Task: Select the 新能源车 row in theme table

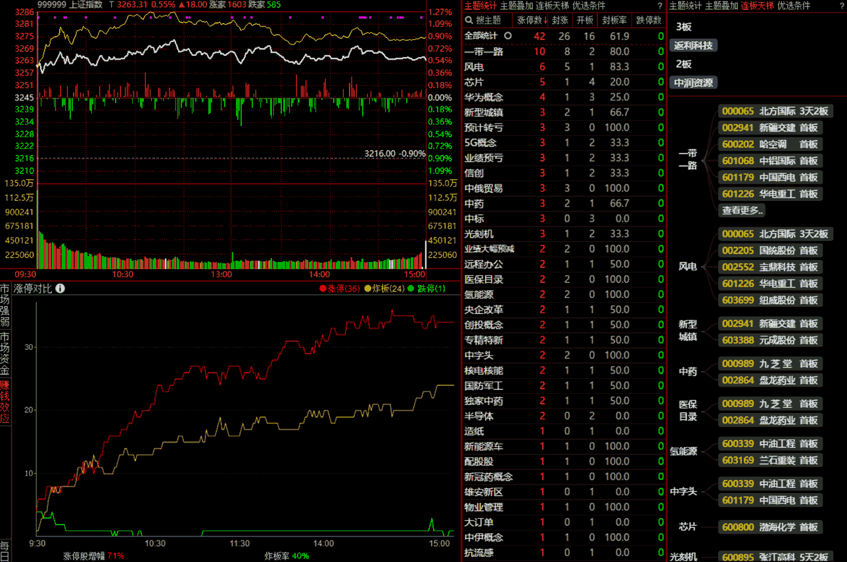Action: [564, 446]
